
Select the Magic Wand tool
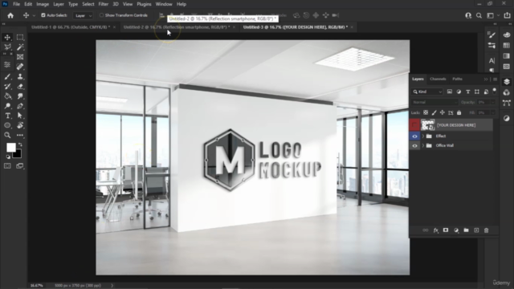point(20,47)
